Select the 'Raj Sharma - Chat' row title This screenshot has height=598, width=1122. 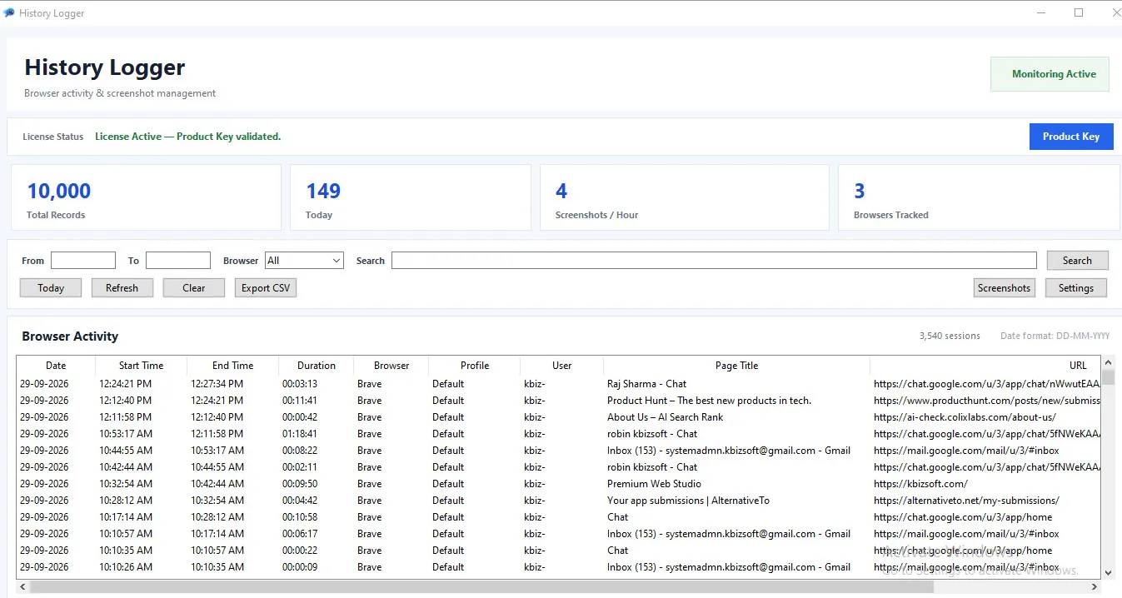point(646,384)
